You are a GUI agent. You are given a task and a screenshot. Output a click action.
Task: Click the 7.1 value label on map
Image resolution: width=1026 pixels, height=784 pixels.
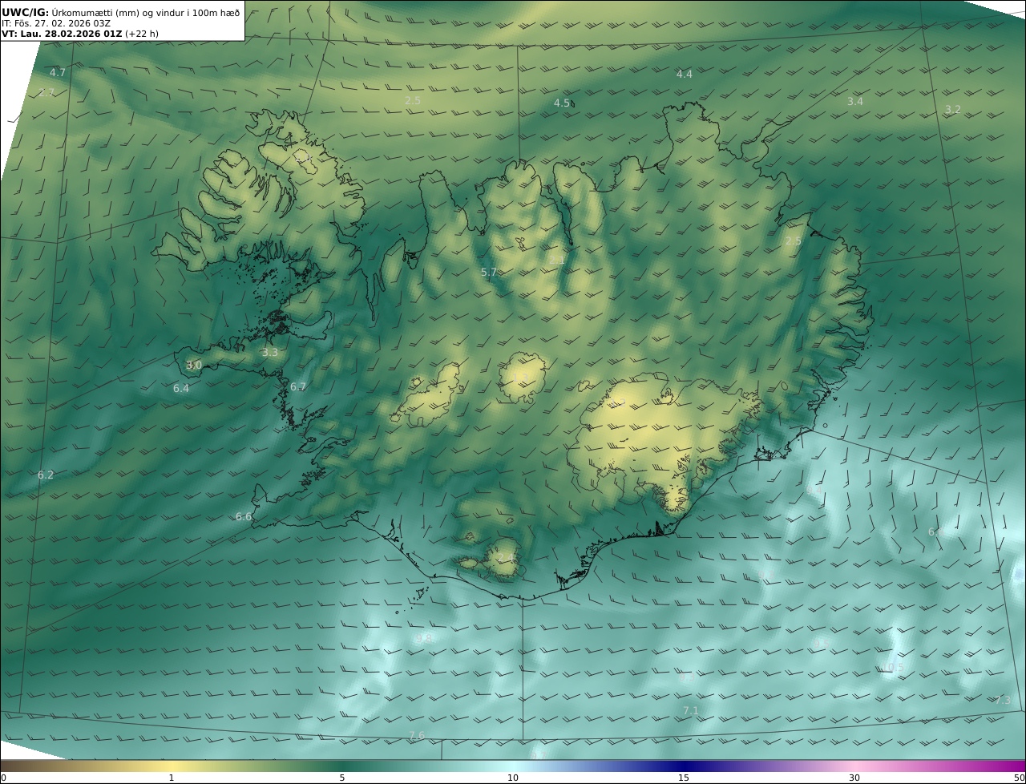[691, 711]
